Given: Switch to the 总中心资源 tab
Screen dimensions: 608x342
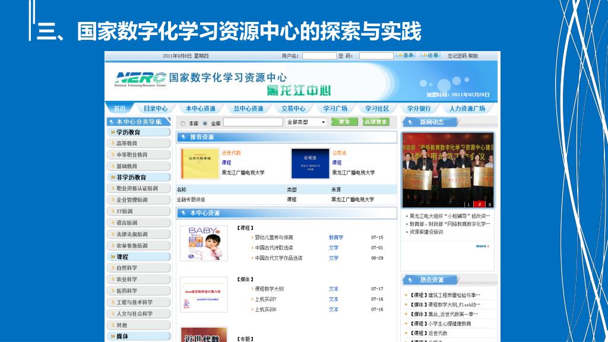Looking at the screenshot, I should [x=249, y=109].
